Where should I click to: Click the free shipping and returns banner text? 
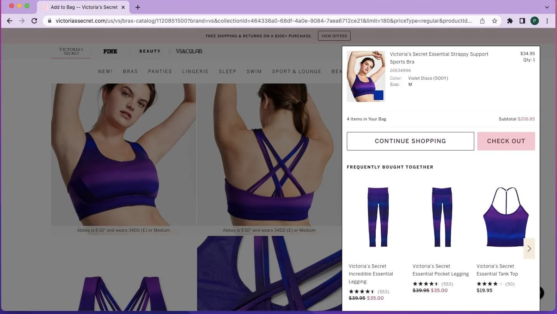pyautogui.click(x=259, y=36)
